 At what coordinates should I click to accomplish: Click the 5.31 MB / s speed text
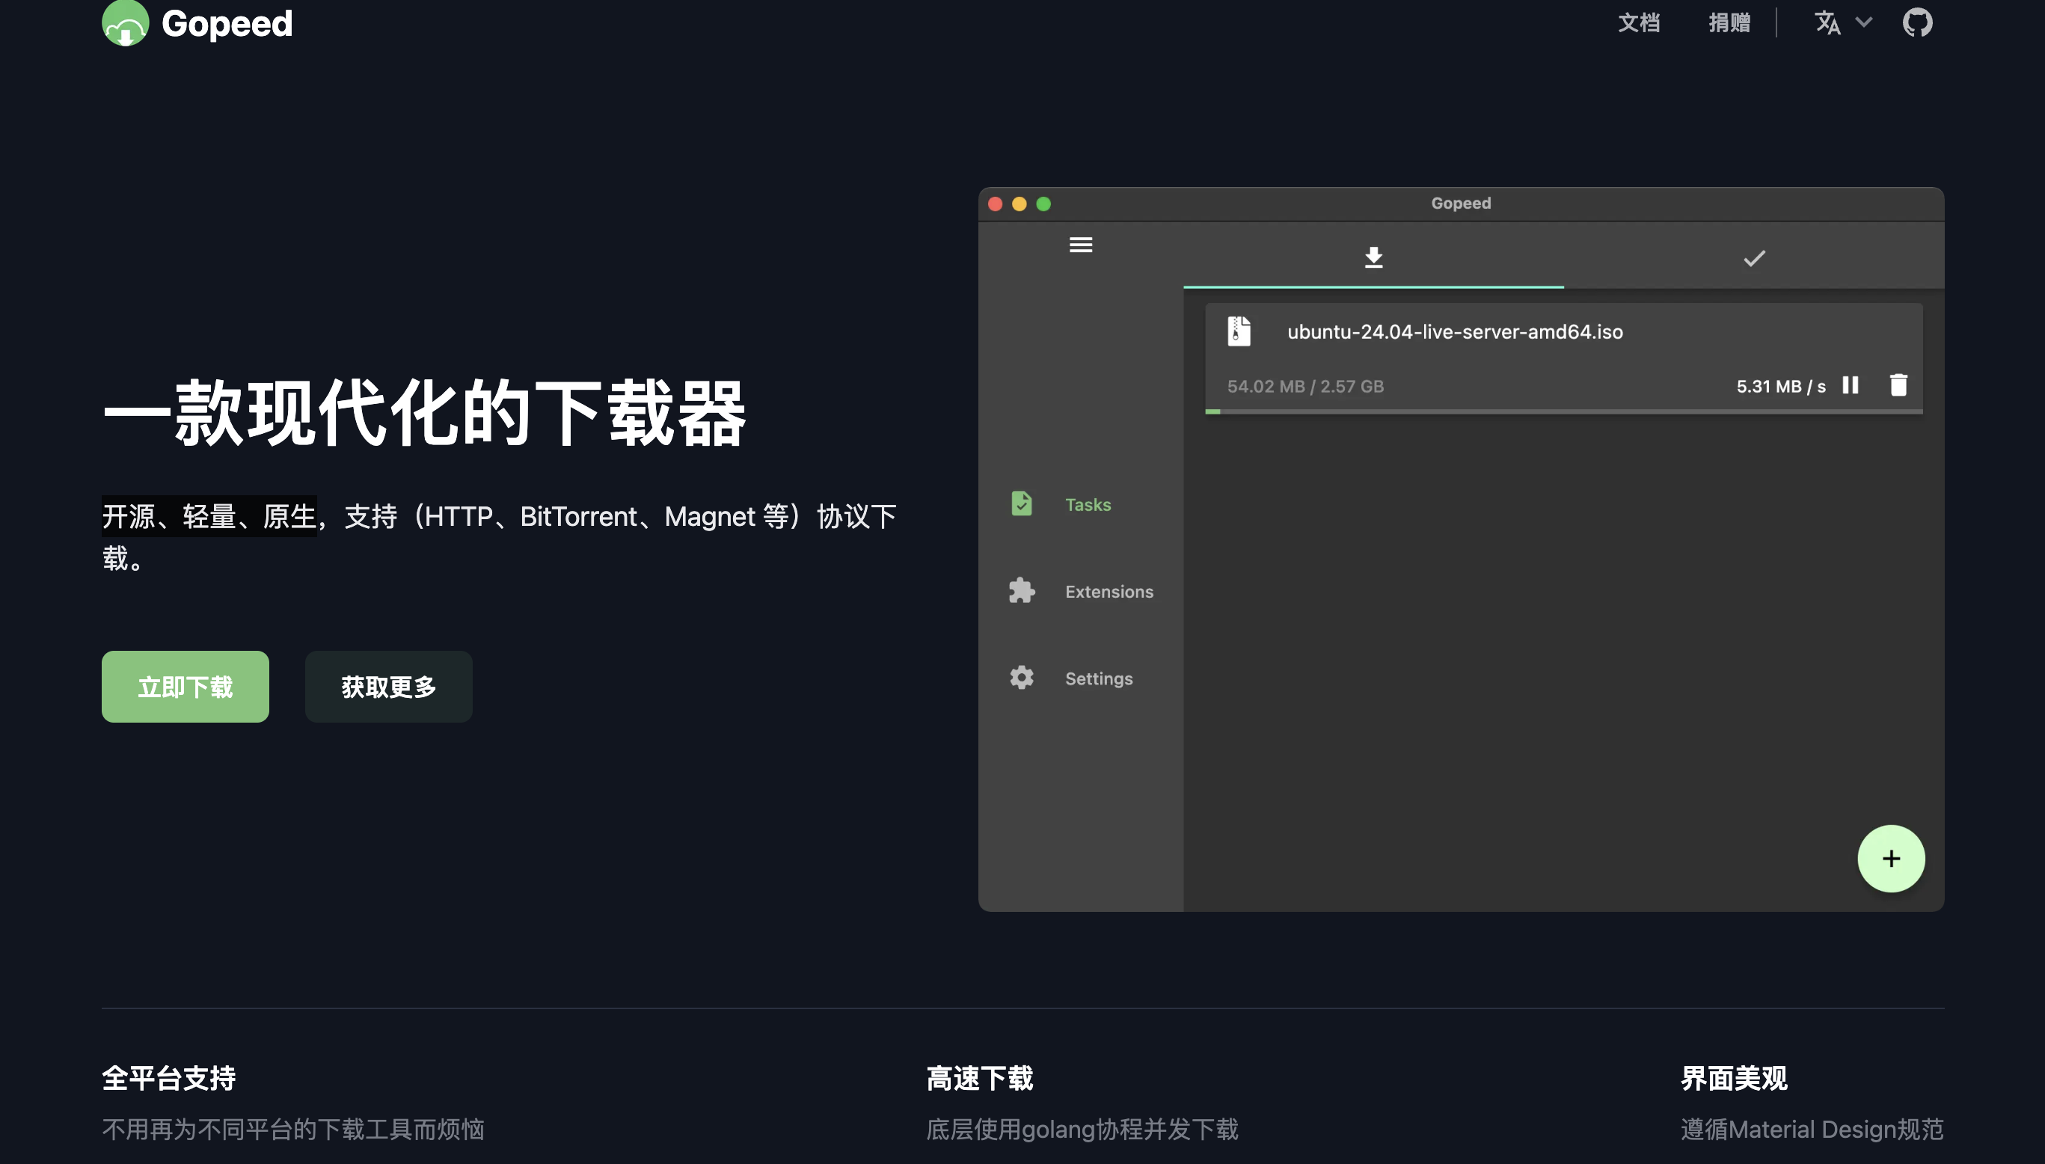click(1780, 386)
